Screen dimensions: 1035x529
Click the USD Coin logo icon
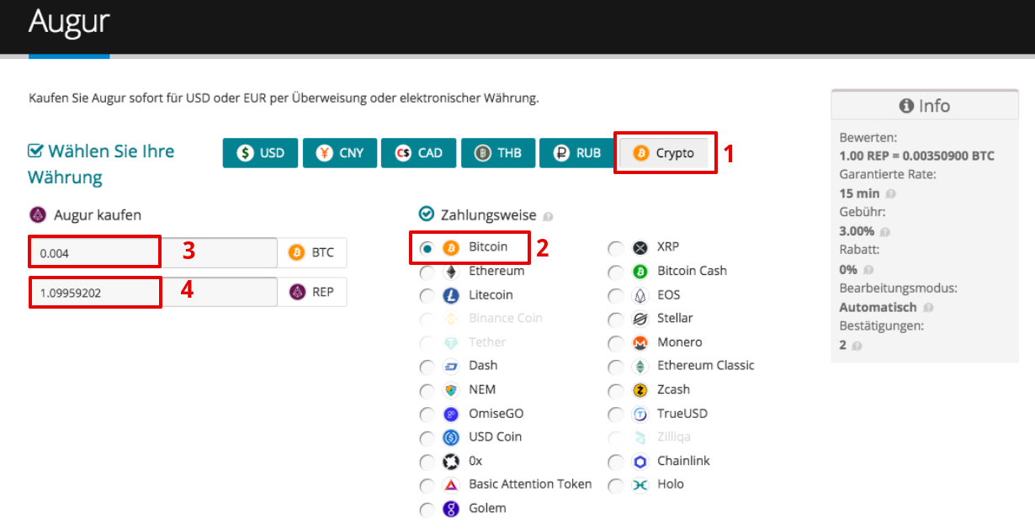(x=451, y=437)
